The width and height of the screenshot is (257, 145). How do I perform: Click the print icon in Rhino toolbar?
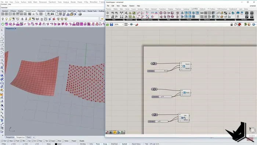tap(80, 14)
